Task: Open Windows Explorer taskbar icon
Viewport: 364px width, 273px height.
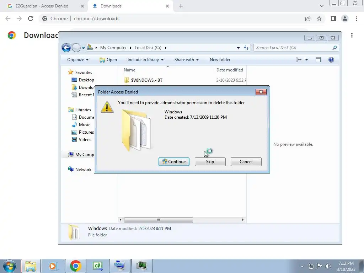Action: 31,266
